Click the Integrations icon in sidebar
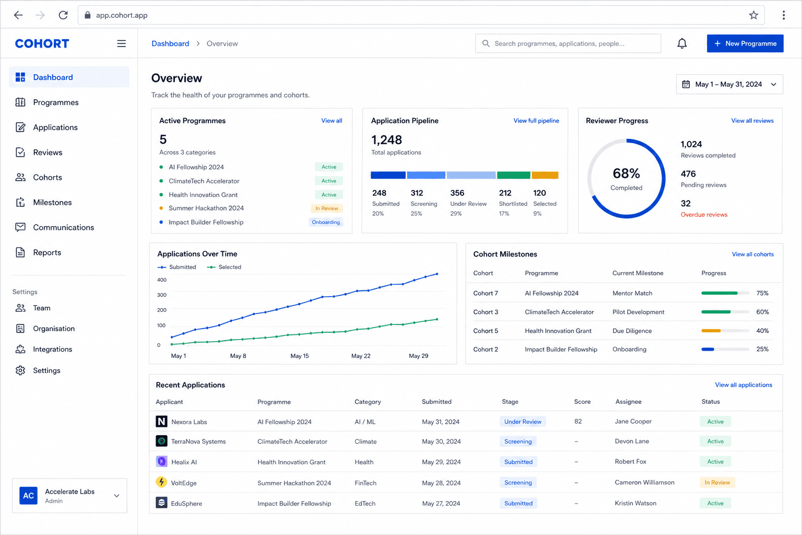The width and height of the screenshot is (802, 535). coord(20,350)
